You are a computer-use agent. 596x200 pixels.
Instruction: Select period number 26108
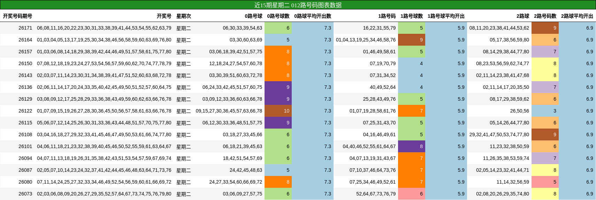coord(25,134)
